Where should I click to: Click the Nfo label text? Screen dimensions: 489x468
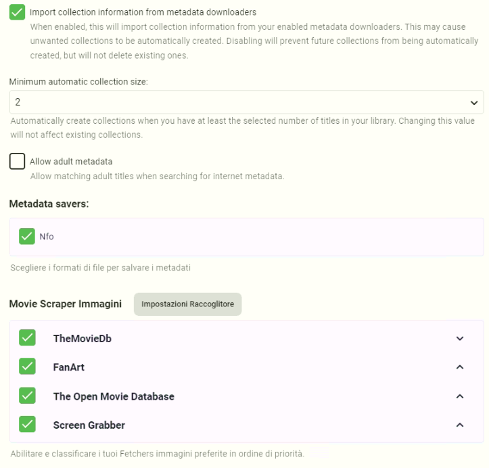47,237
